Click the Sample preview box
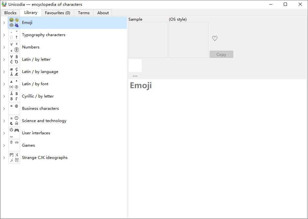This screenshot has width=308, height=219. 148,40
